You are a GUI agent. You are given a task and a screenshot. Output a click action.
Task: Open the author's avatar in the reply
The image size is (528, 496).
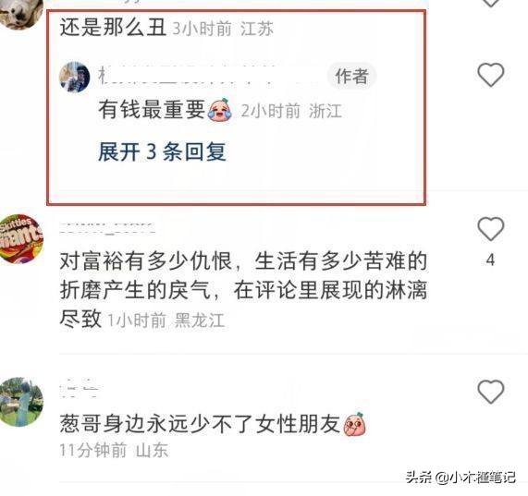coord(74,77)
